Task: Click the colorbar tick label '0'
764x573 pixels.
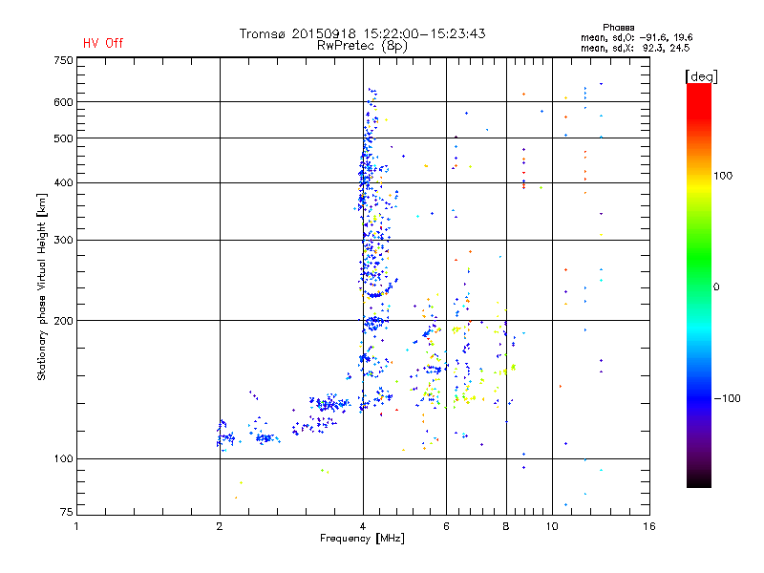Action: click(716, 287)
